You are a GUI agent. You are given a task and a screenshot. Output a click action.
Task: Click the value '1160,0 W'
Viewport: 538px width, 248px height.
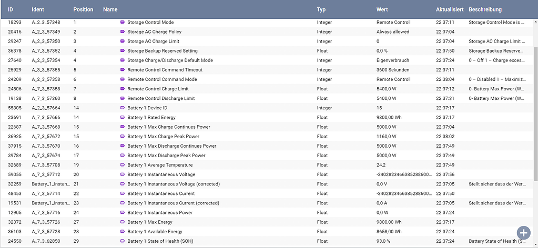(387, 137)
